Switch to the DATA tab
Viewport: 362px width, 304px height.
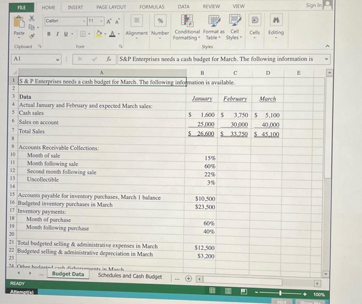click(184, 7)
